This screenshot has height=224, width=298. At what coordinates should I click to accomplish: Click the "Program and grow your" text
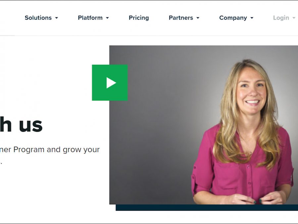[x=56, y=150]
